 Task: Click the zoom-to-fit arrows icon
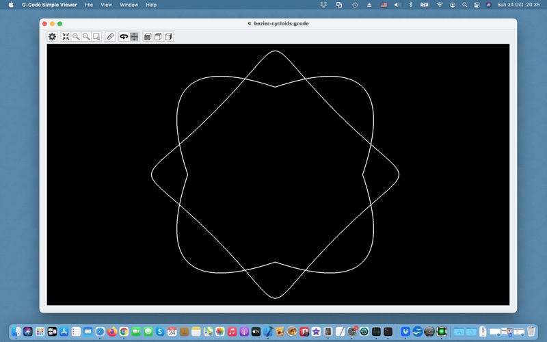coord(66,36)
